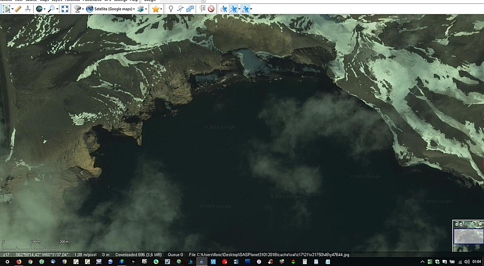Toggle full screen map view
This screenshot has height=266, width=484.
(x=65, y=9)
